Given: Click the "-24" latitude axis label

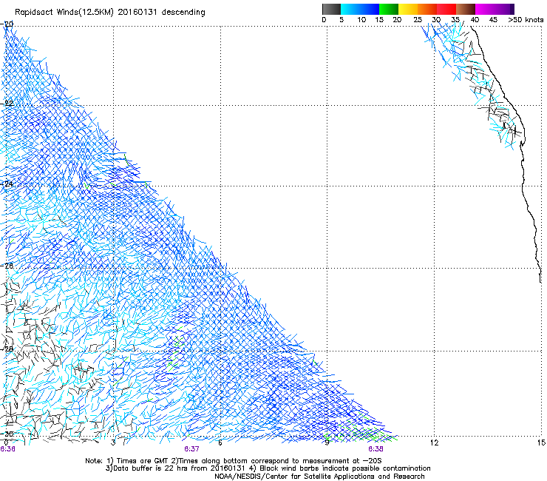Looking at the screenshot, I should pos(7,184).
